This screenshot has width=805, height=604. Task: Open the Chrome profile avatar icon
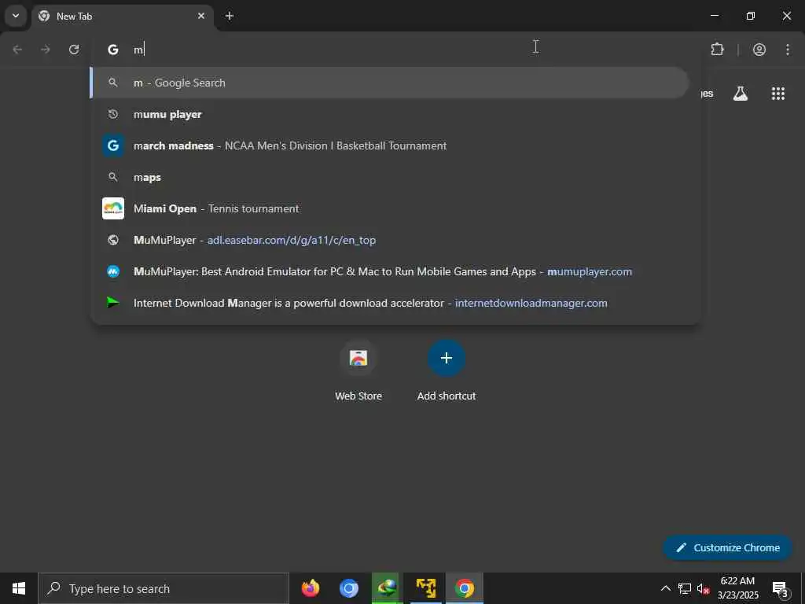(759, 50)
